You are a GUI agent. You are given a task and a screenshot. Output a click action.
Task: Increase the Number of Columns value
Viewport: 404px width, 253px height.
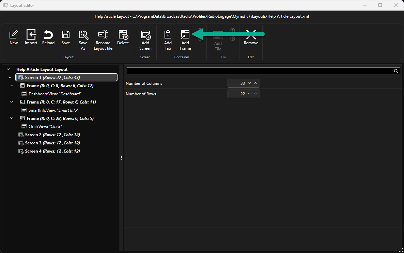pyautogui.click(x=255, y=83)
